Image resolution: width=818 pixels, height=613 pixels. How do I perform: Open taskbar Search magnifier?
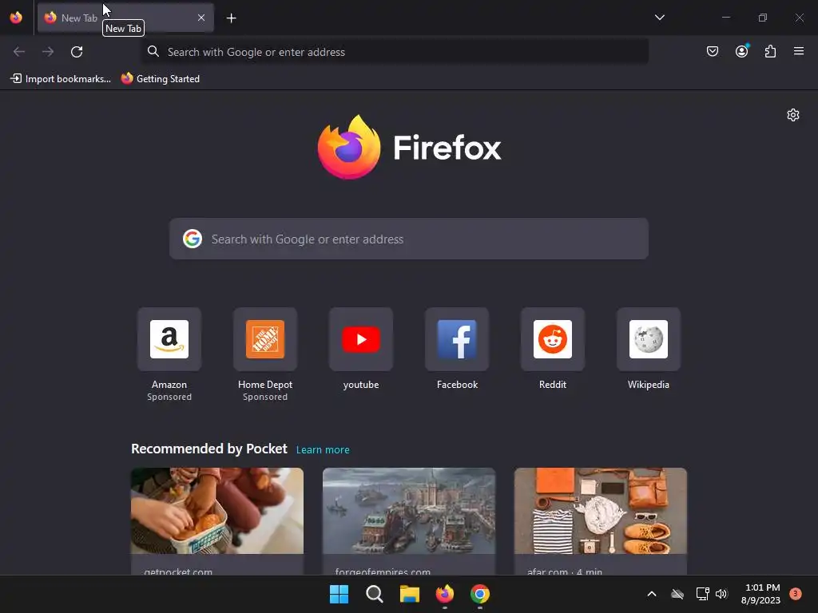tap(374, 594)
